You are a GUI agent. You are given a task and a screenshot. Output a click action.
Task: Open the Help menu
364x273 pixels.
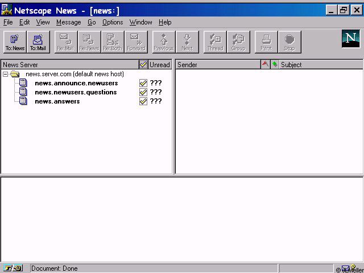[x=165, y=22]
